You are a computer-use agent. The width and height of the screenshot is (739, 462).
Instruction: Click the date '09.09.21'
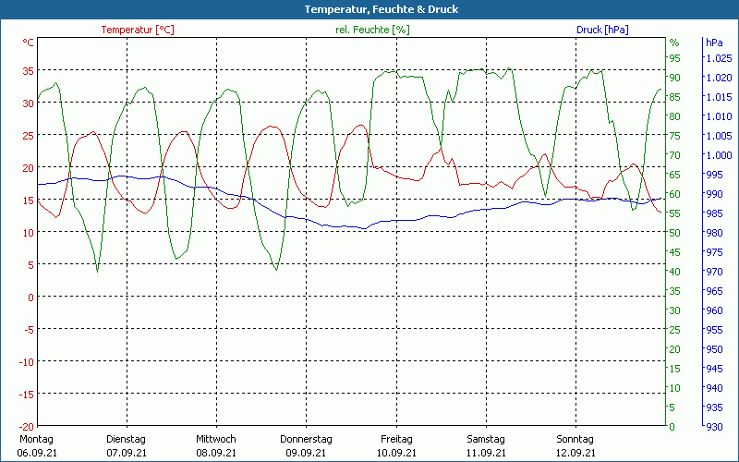(x=306, y=453)
